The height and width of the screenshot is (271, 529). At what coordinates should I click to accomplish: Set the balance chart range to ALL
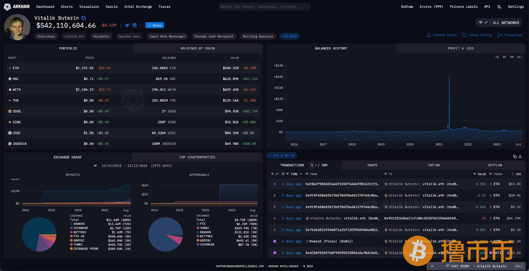[x=520, y=57]
